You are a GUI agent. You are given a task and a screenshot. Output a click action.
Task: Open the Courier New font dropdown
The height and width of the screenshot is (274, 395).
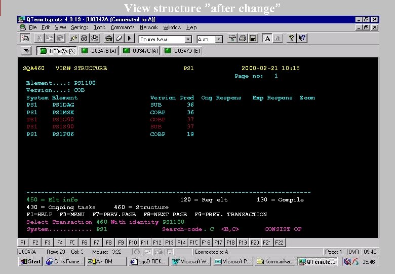pyautogui.click(x=188, y=40)
